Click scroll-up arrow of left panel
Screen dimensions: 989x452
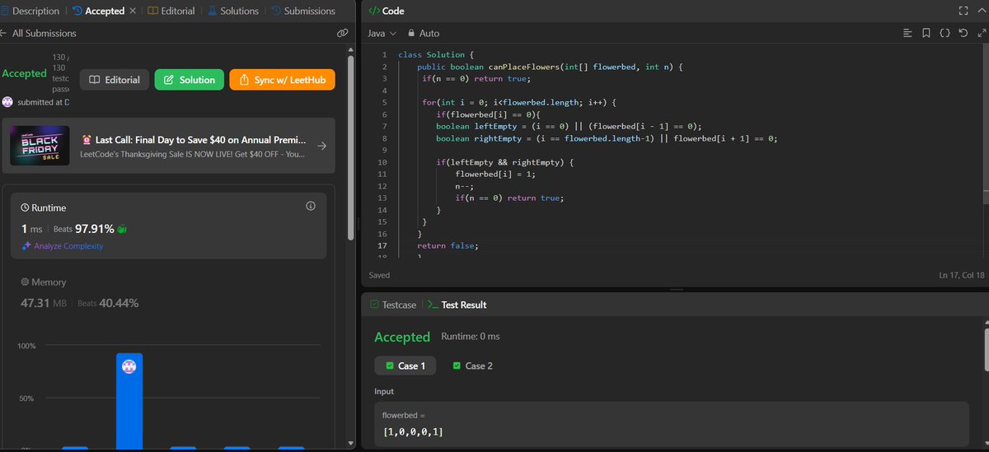pyautogui.click(x=353, y=48)
